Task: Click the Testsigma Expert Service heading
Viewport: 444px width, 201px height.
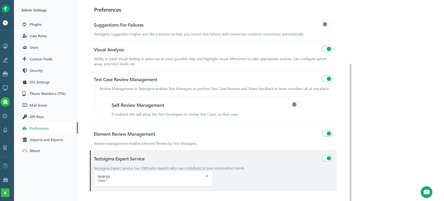Action: click(119, 159)
